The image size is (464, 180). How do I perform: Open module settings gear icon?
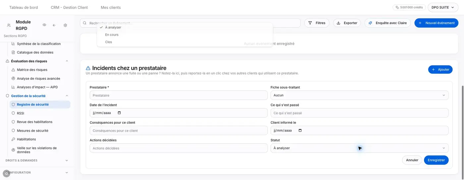[x=65, y=25]
